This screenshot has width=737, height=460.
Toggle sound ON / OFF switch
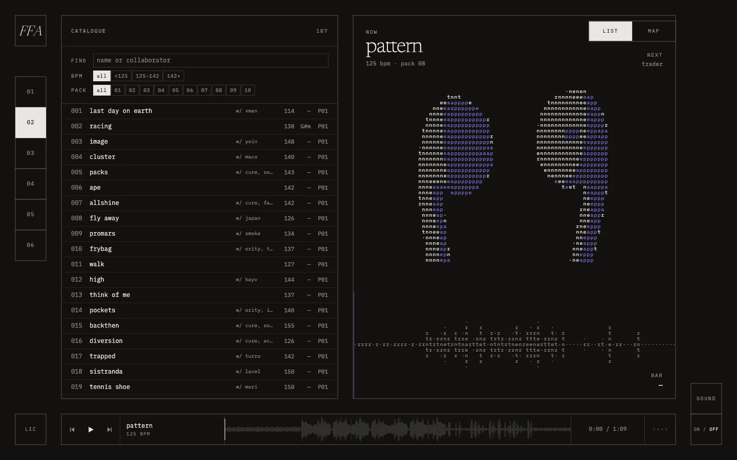pyautogui.click(x=706, y=429)
